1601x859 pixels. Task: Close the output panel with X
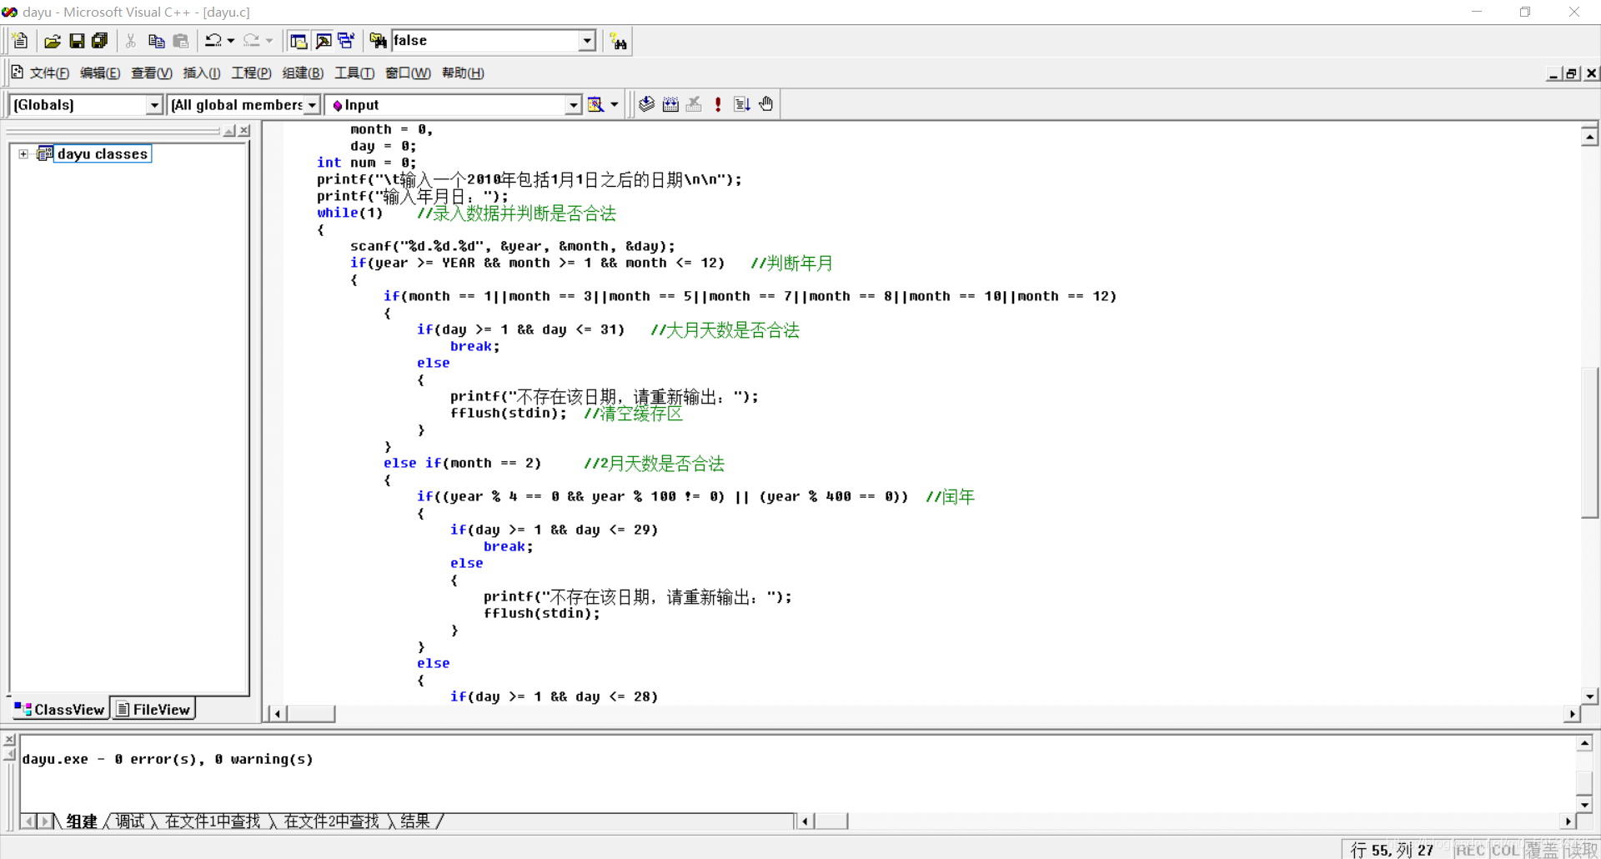pos(9,740)
